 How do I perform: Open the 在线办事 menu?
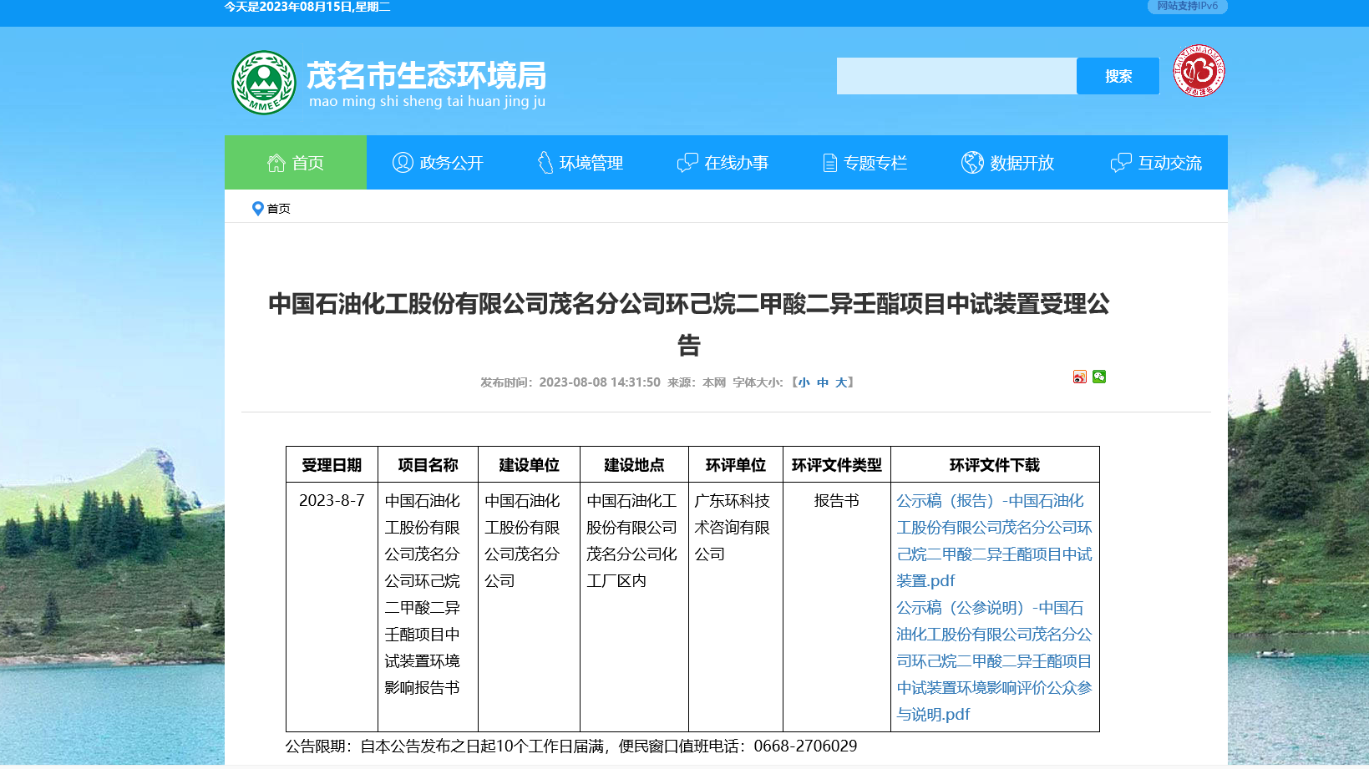click(x=735, y=163)
